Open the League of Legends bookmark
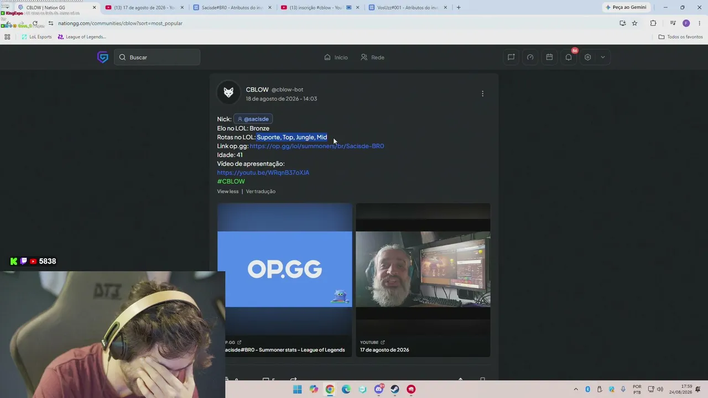 click(x=82, y=37)
